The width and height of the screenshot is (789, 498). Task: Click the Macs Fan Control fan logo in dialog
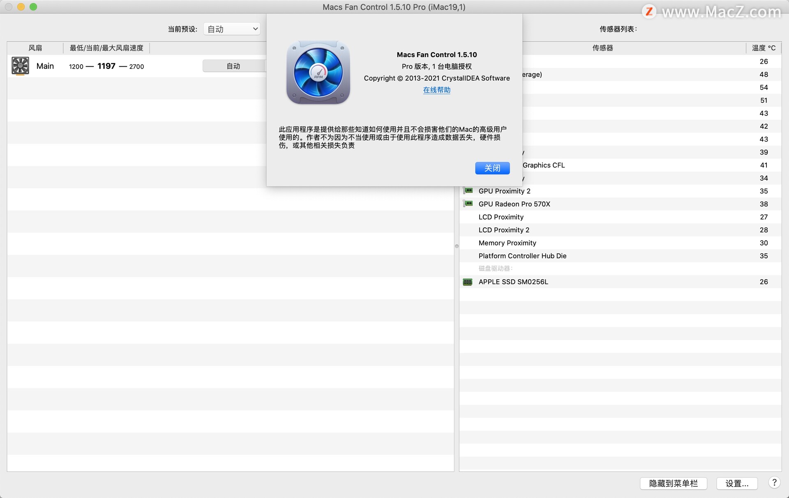click(x=317, y=72)
